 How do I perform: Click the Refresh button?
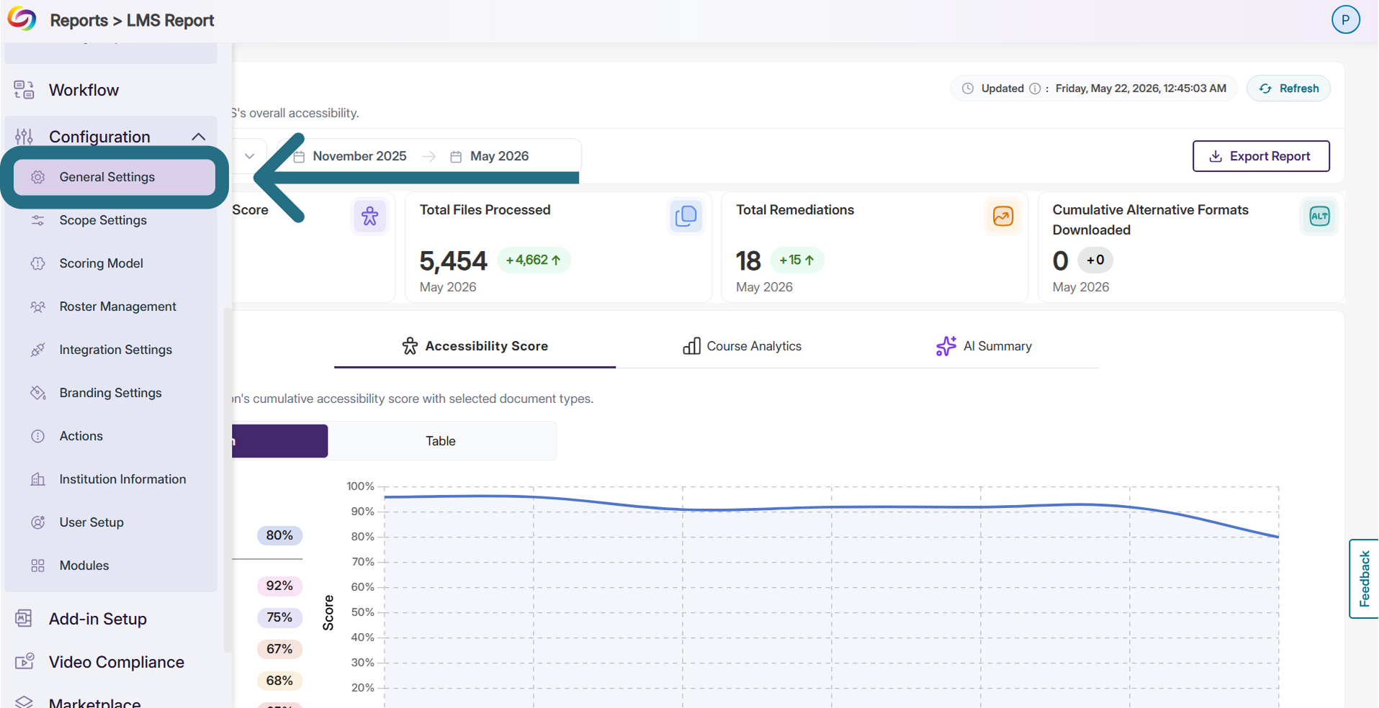point(1288,88)
